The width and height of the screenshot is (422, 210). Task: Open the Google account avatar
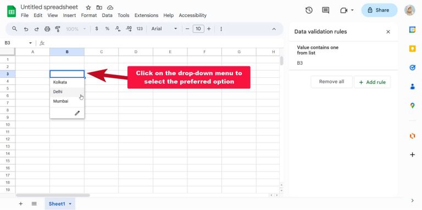[409, 10]
